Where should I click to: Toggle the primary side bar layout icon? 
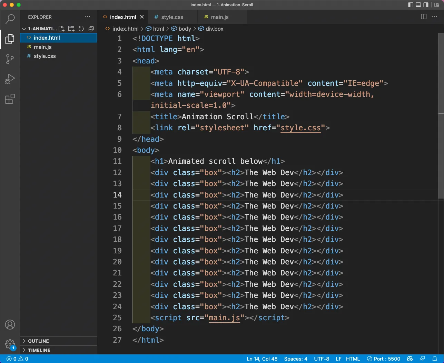coord(411,5)
